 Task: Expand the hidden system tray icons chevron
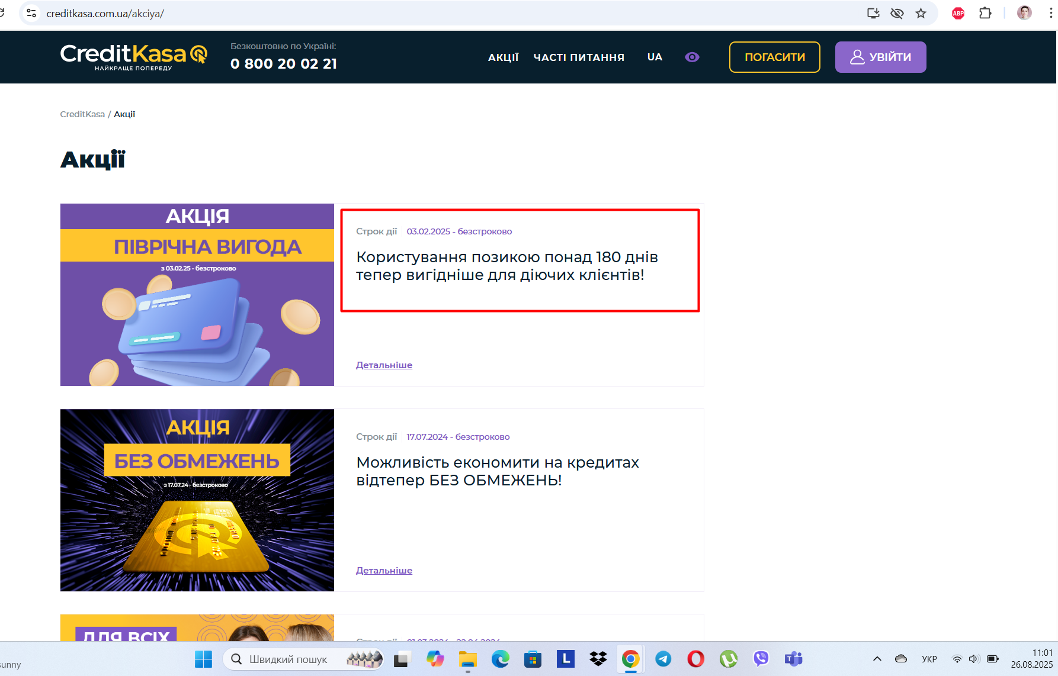tap(877, 659)
